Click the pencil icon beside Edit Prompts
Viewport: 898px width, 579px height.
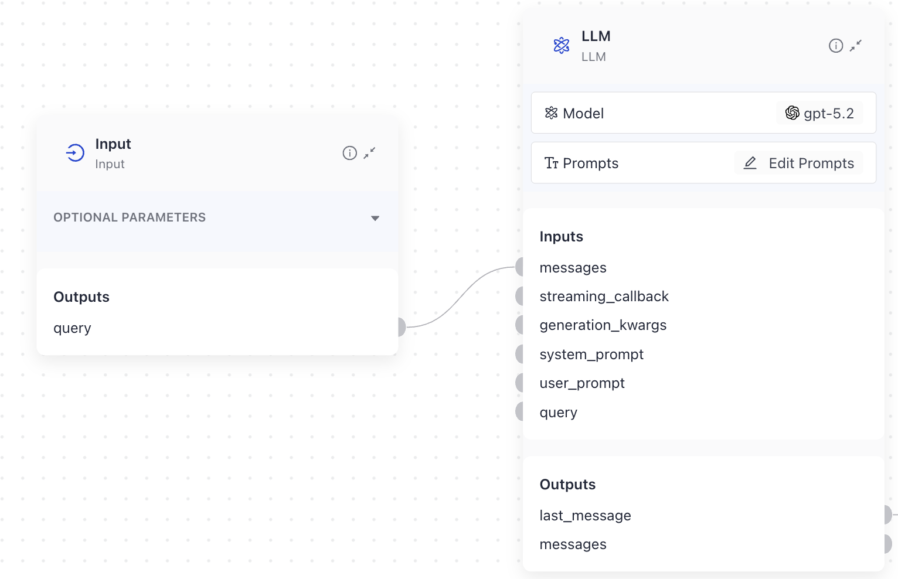pyautogui.click(x=750, y=163)
